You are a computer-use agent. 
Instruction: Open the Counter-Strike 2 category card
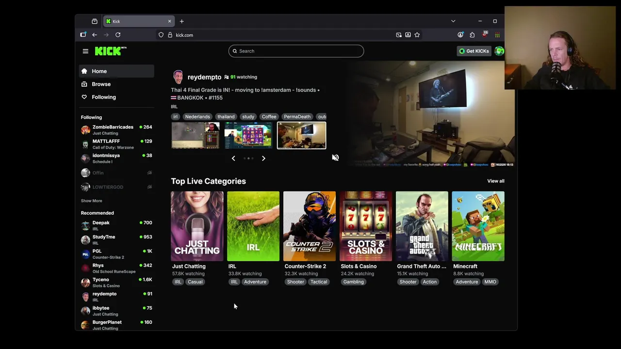coord(310,226)
